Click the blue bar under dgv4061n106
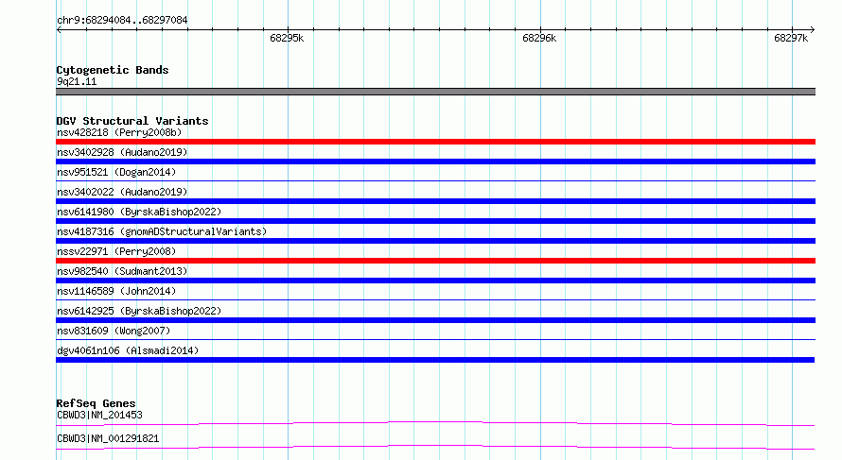This screenshot has height=460, width=842. click(435, 360)
